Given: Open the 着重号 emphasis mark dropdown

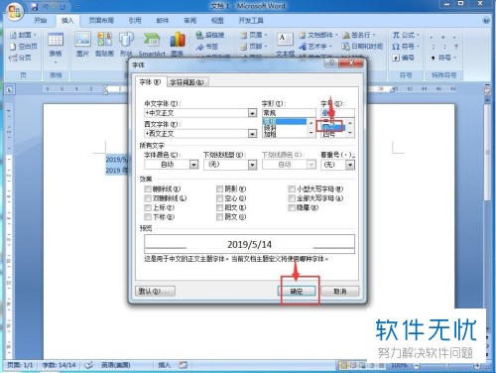Looking at the screenshot, I should 350,165.
